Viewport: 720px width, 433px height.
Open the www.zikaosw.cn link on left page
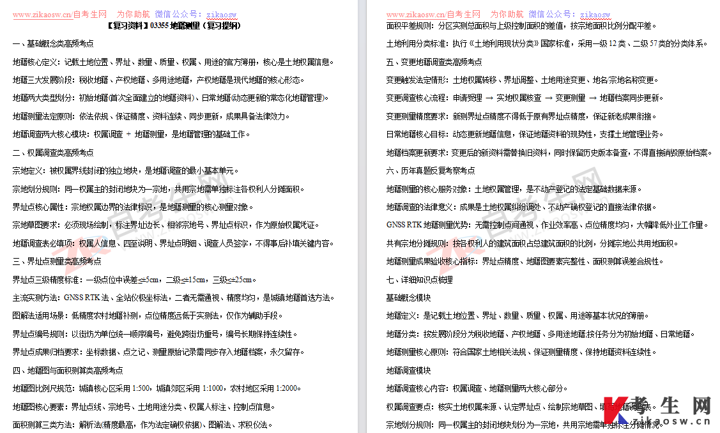(x=42, y=15)
